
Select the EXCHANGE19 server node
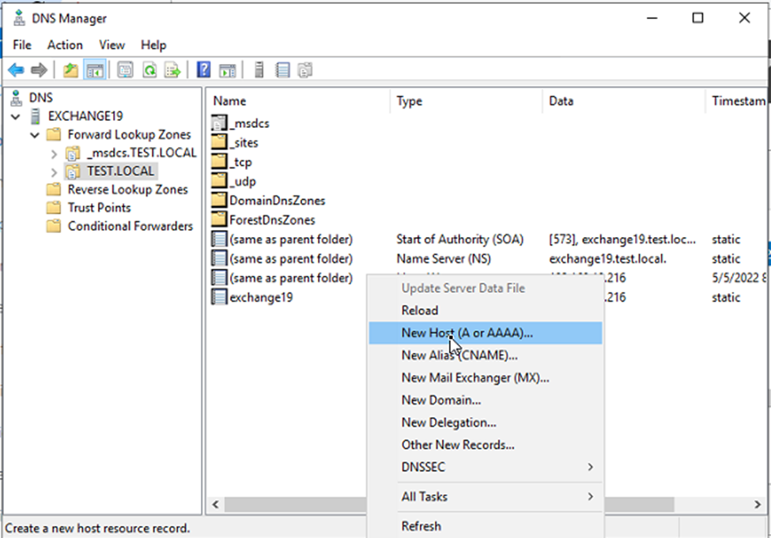85,116
